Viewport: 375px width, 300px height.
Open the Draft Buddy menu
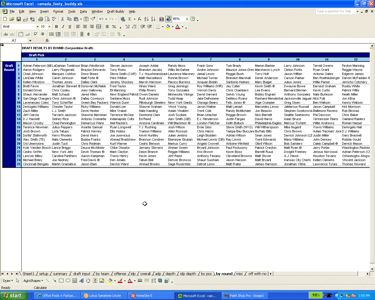pyautogui.click(x=116, y=11)
